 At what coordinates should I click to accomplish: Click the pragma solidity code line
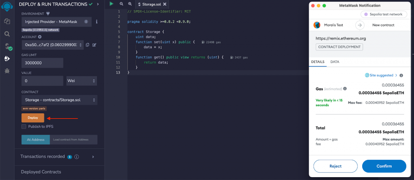pos(158,22)
